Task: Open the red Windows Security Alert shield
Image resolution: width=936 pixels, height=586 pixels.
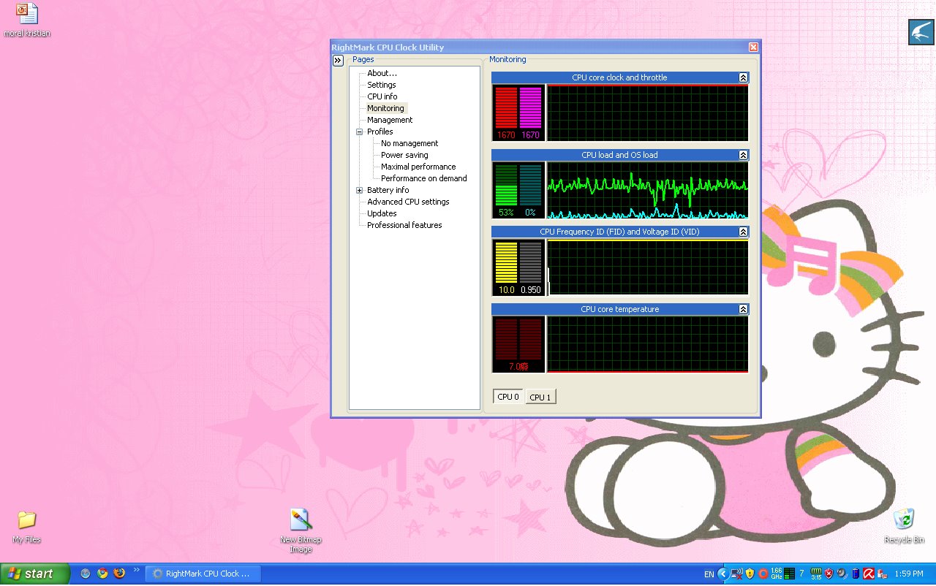Action: [x=829, y=574]
